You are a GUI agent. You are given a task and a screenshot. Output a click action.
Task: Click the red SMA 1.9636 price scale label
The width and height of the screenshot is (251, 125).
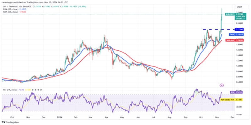click(235, 40)
